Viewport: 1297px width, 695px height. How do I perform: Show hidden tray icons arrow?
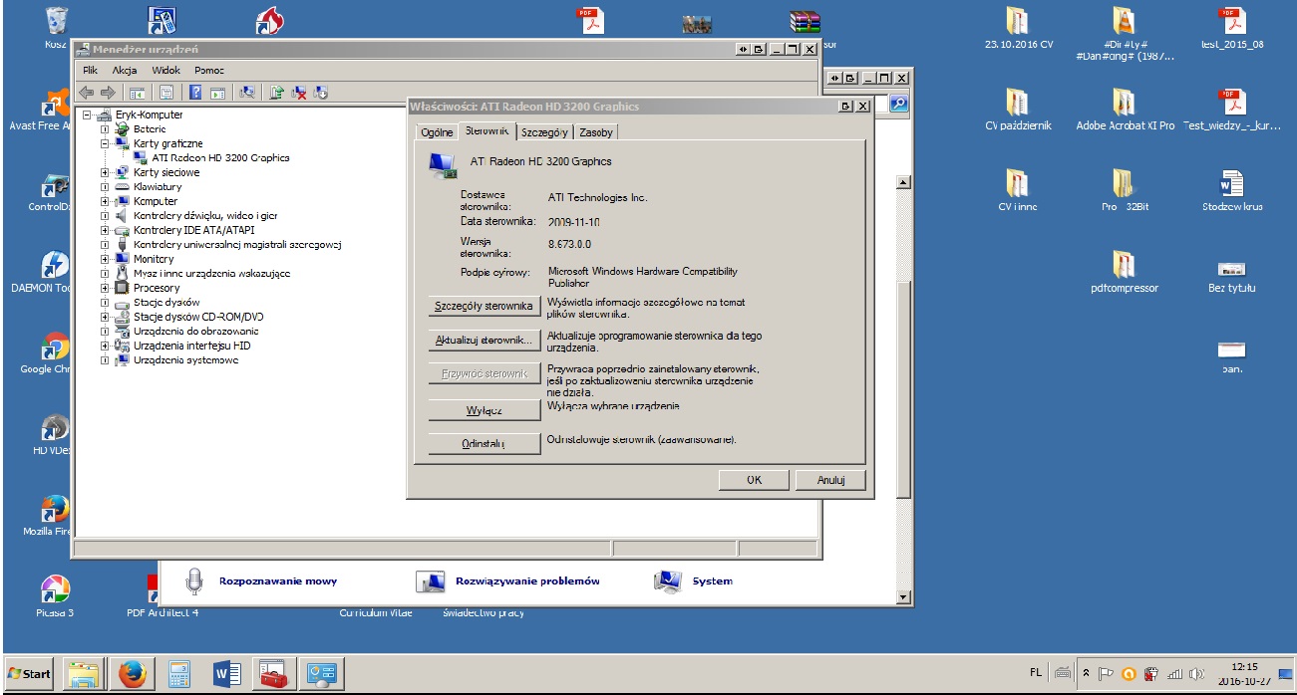click(1087, 673)
